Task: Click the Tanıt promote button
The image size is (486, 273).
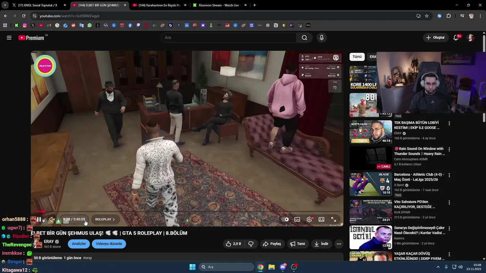Action: (298, 244)
